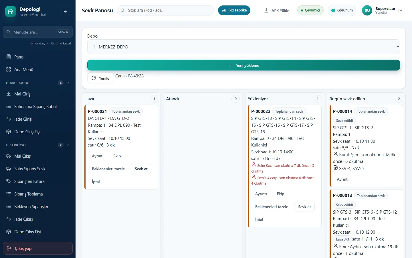Image resolution: width=412 pixels, height=258 pixels.
Task: Click the search magnifier in Stok ara
Action: click(x=123, y=10)
